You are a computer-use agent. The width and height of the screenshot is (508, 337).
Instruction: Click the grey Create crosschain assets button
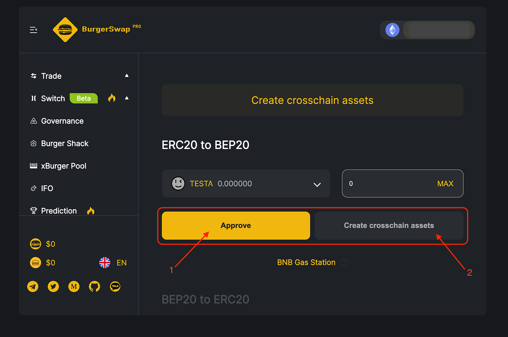click(x=389, y=226)
